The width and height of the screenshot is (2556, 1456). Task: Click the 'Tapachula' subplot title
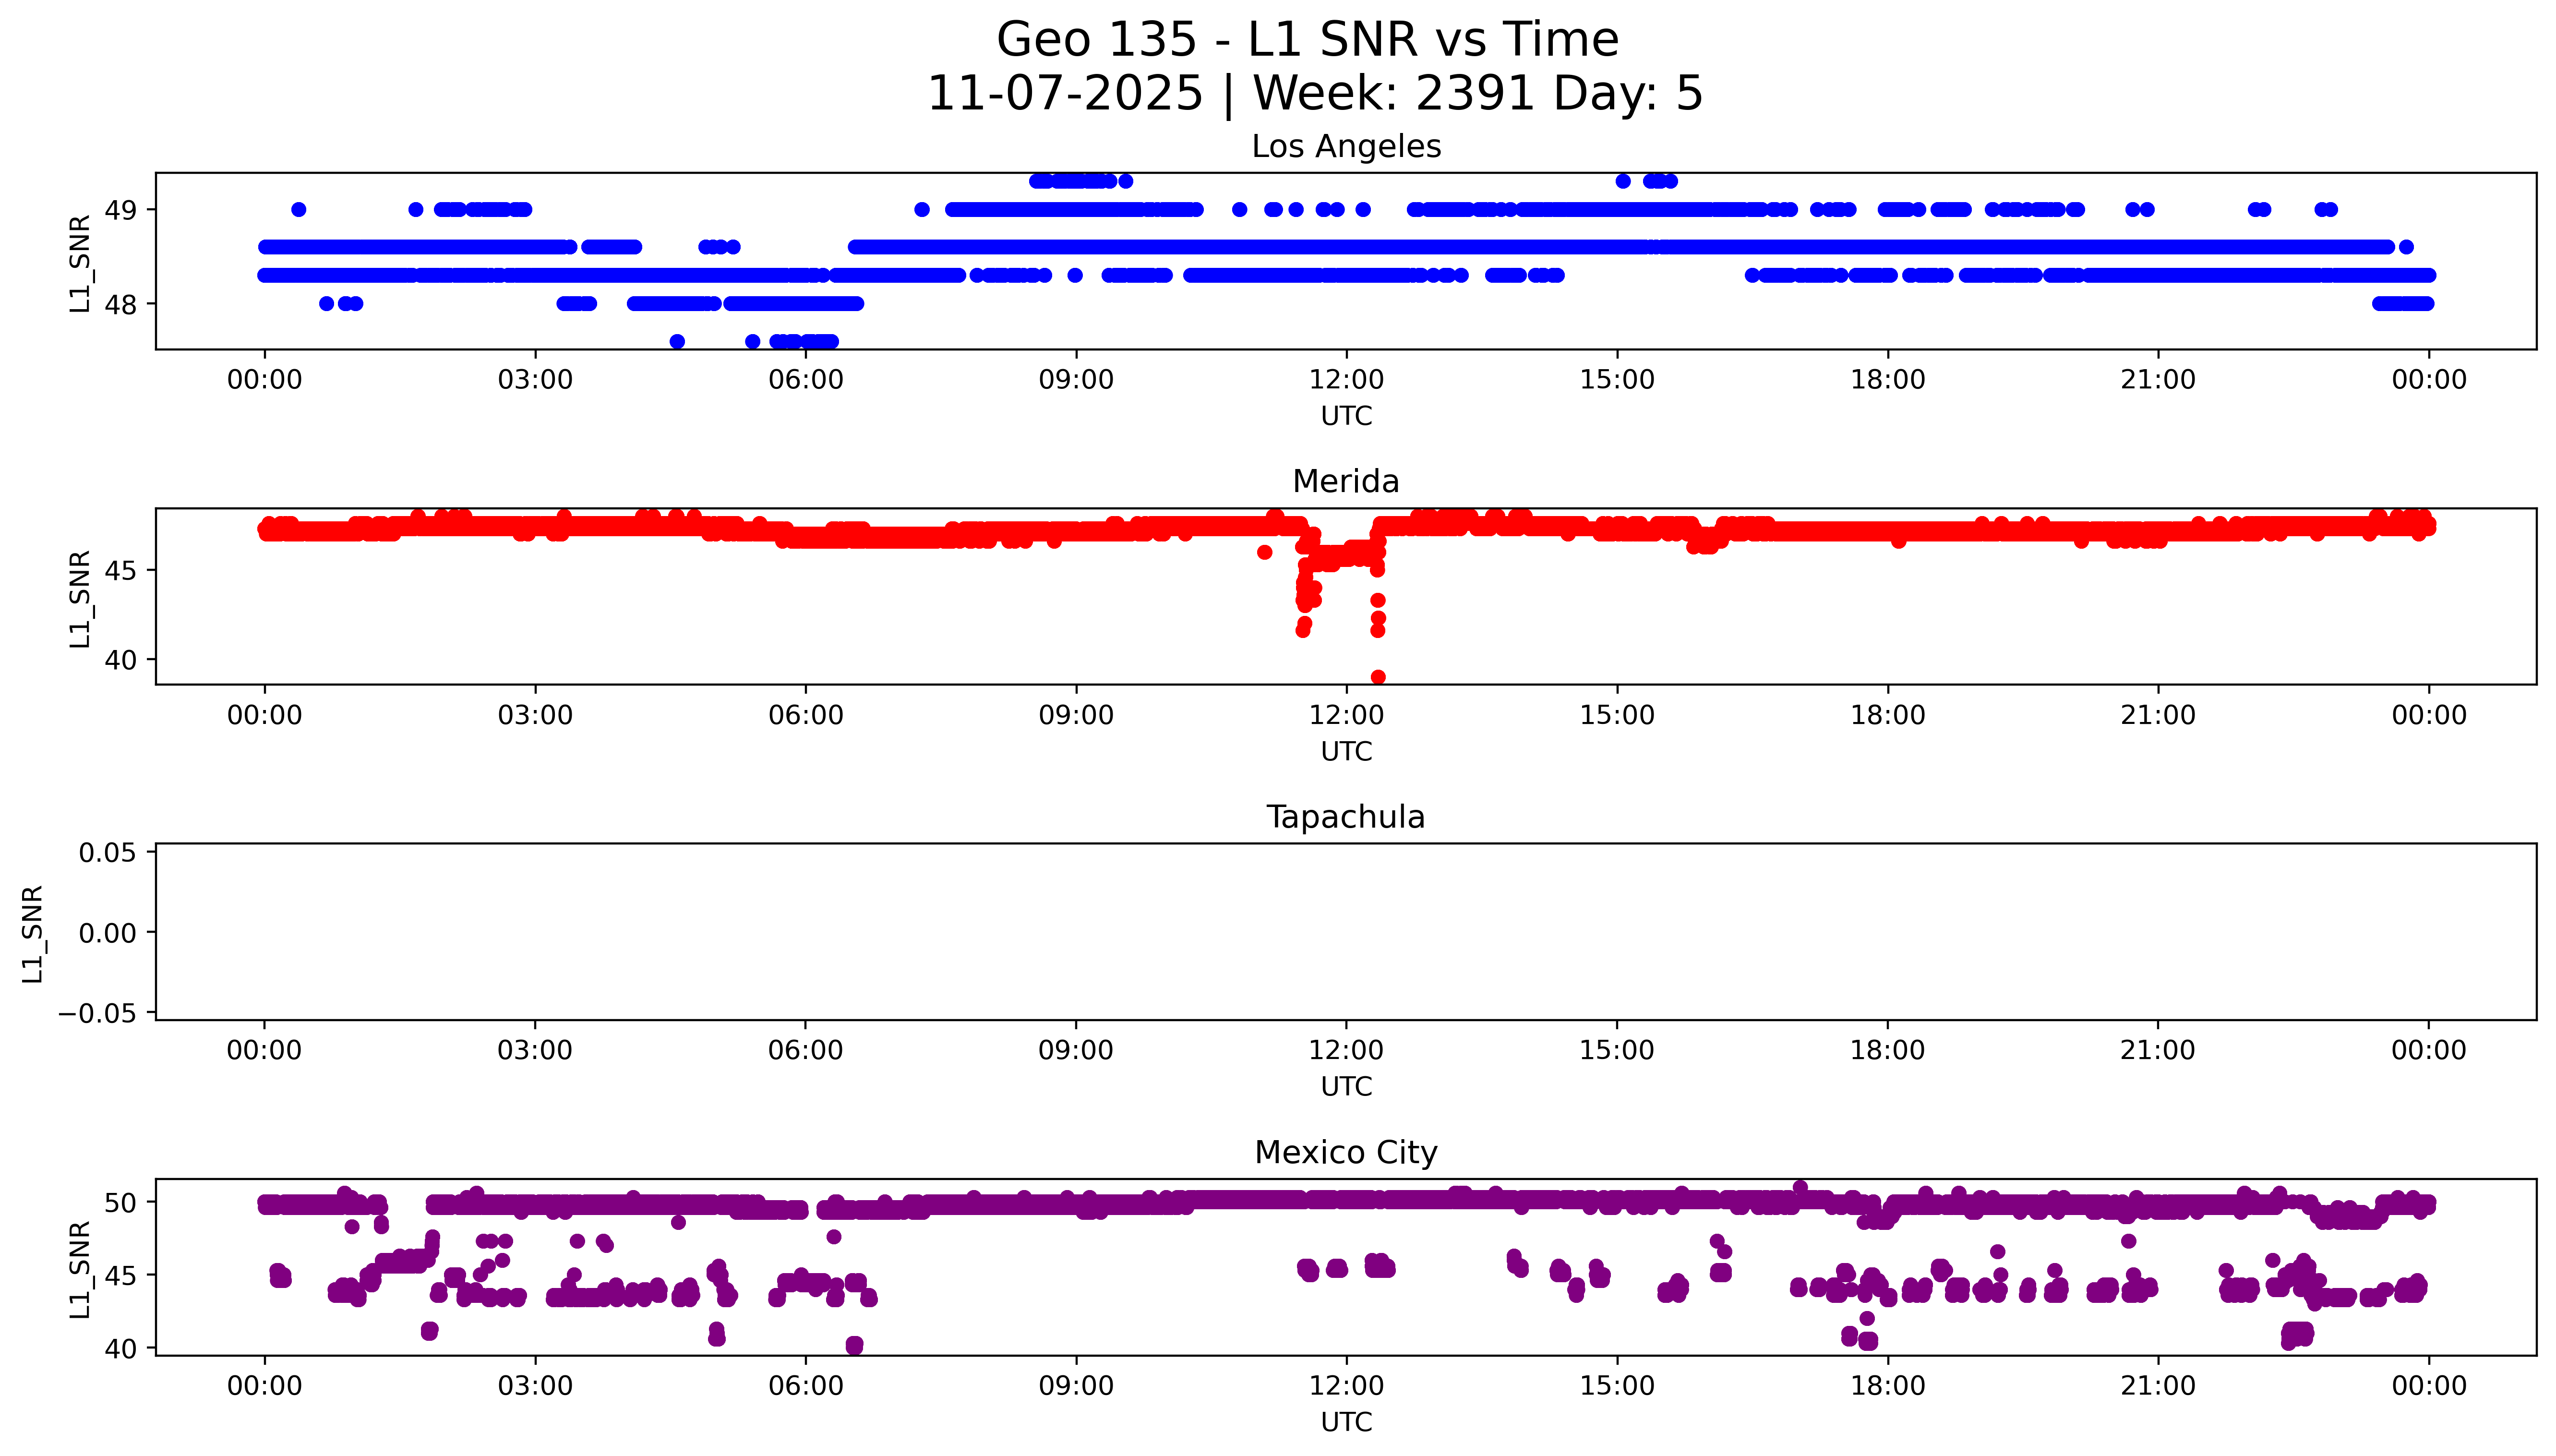[x=1345, y=817]
